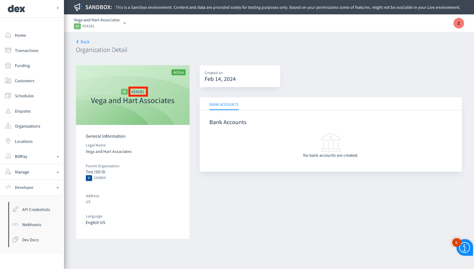Click the dex logo
474x269 pixels.
[16, 9]
